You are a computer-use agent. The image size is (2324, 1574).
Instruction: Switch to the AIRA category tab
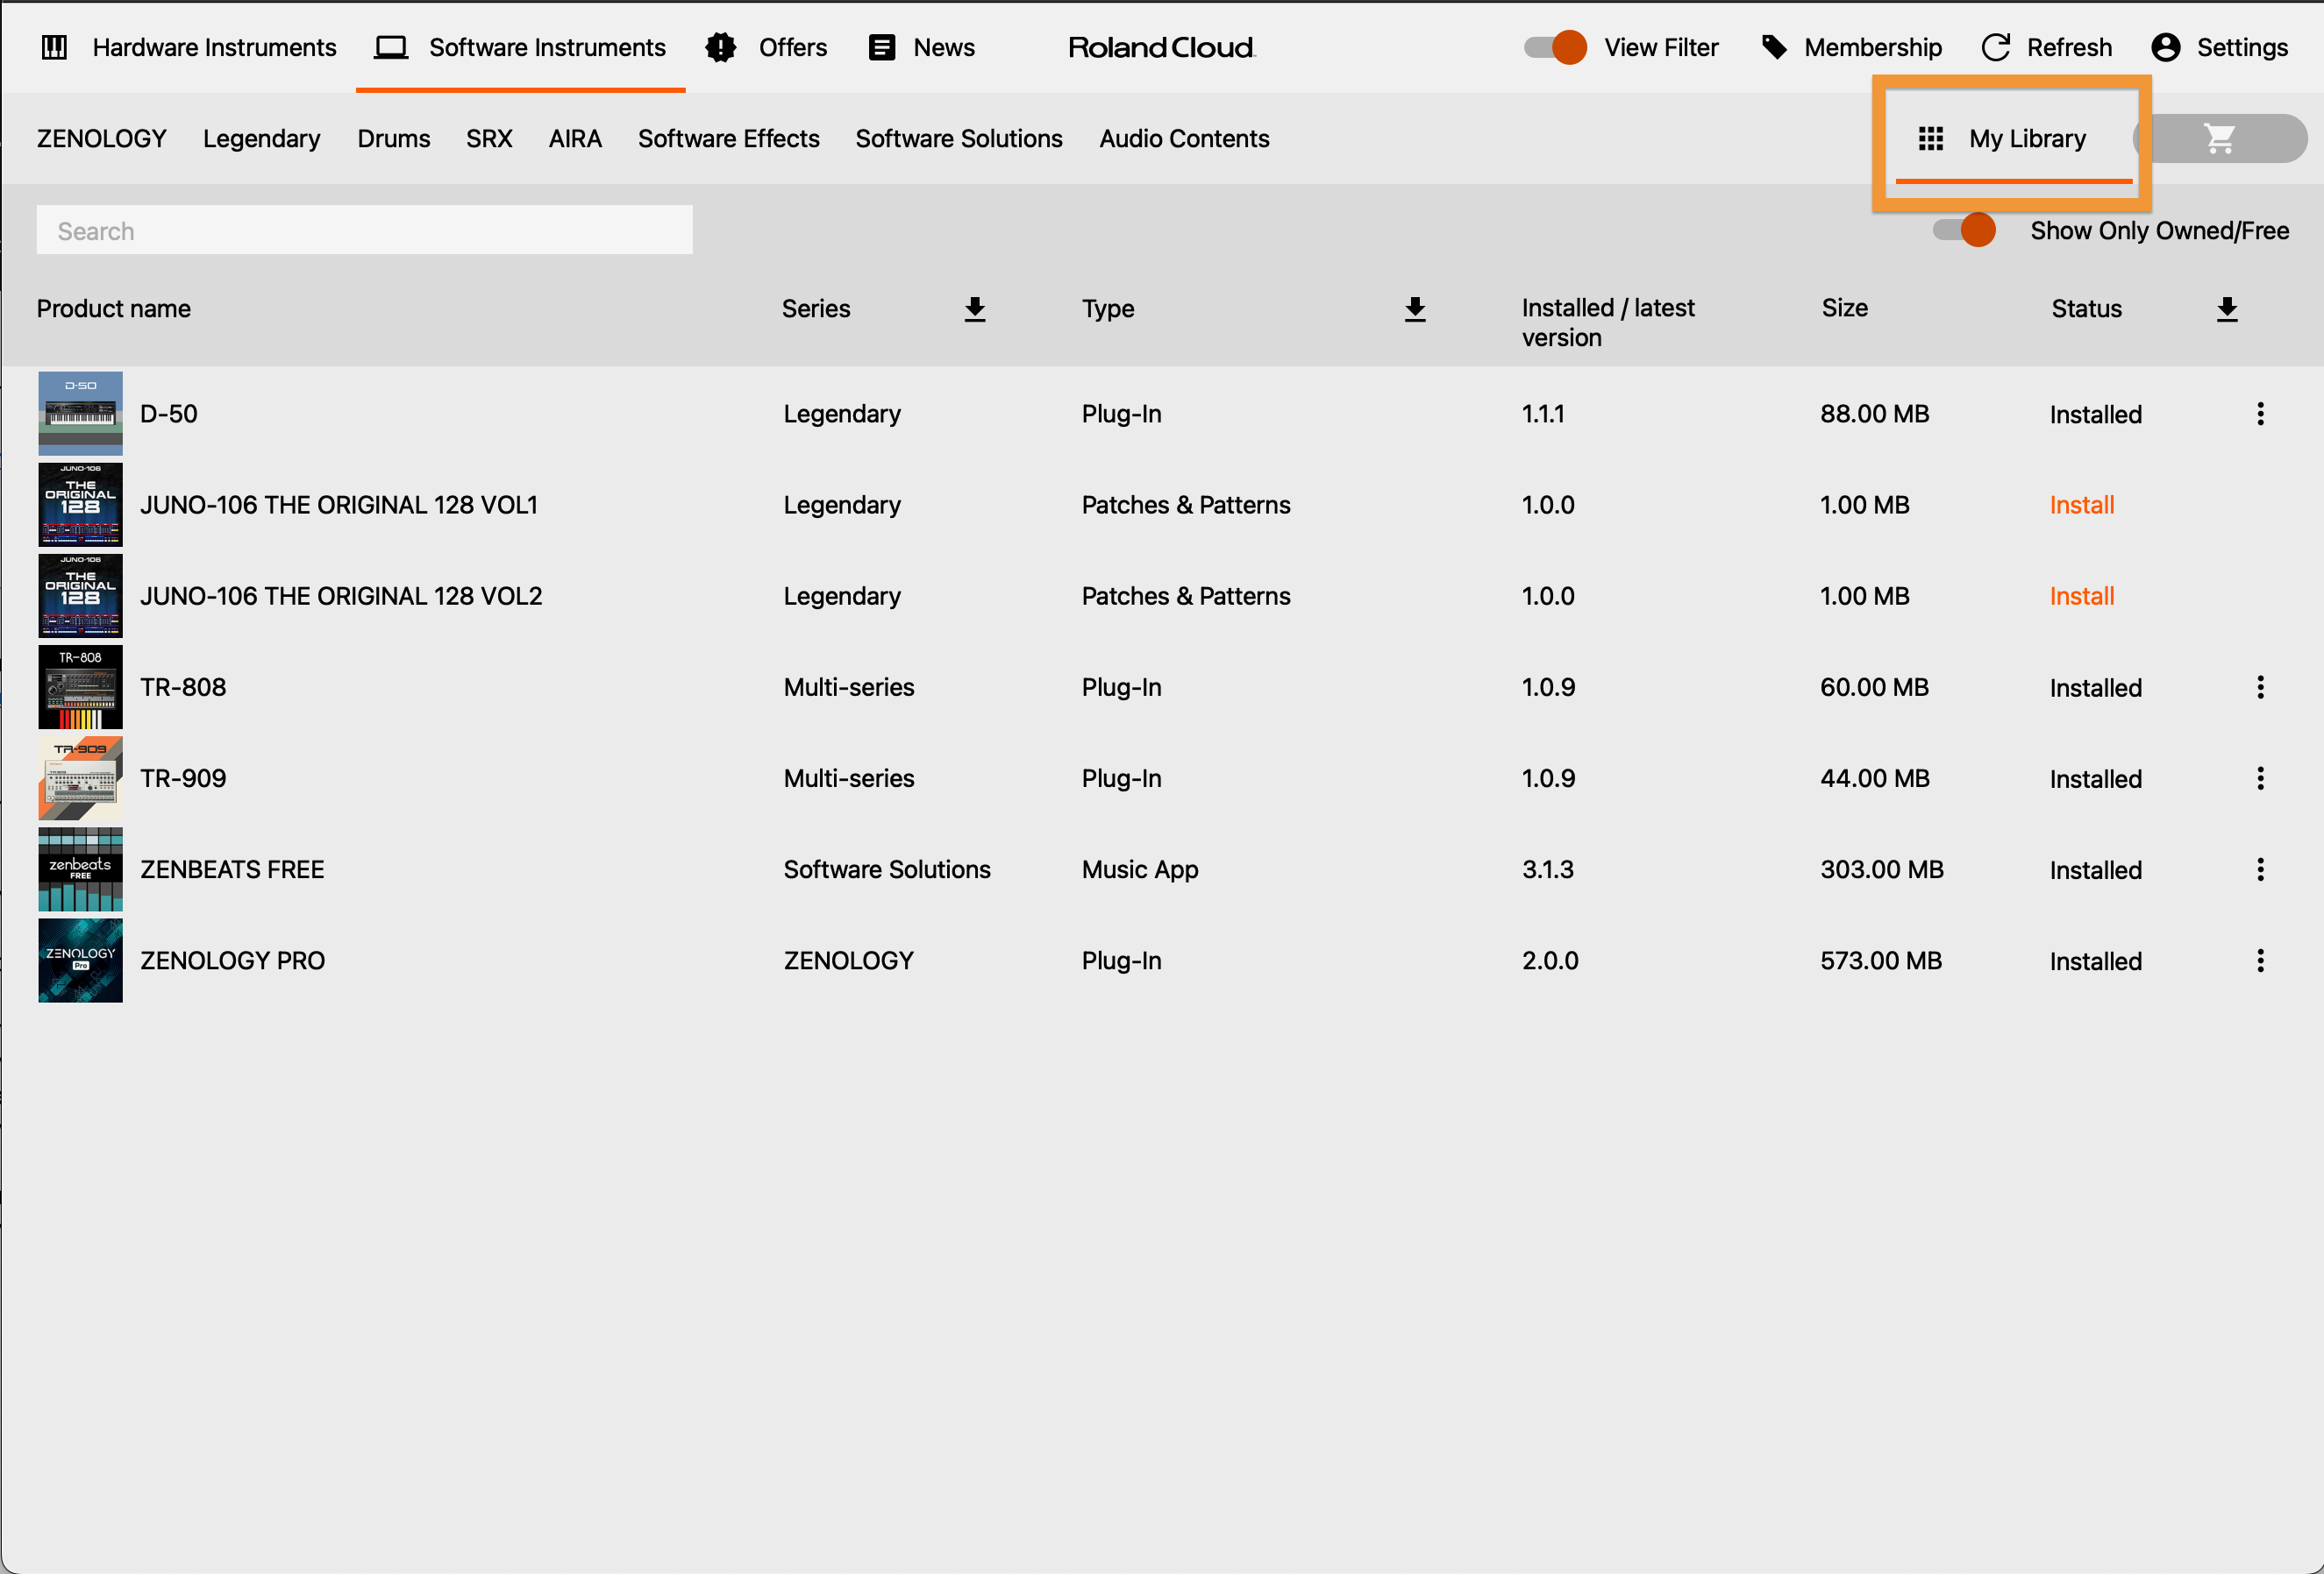pyautogui.click(x=574, y=139)
